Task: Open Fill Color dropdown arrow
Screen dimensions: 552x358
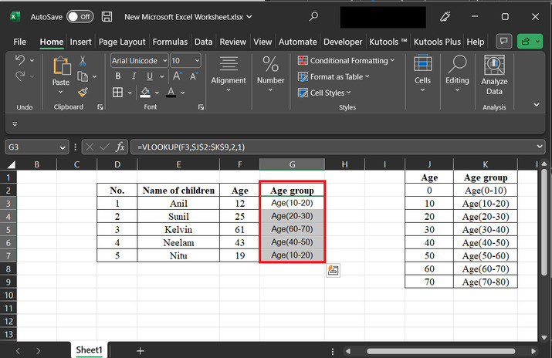Action: click(x=157, y=93)
